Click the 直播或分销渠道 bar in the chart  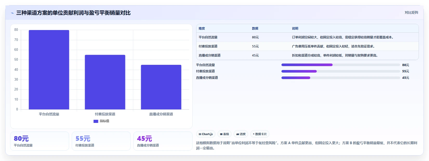(161, 87)
